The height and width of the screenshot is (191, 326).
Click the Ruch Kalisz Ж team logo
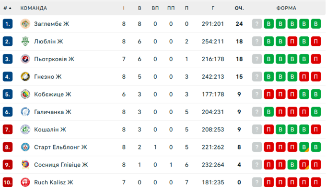pos(25,182)
